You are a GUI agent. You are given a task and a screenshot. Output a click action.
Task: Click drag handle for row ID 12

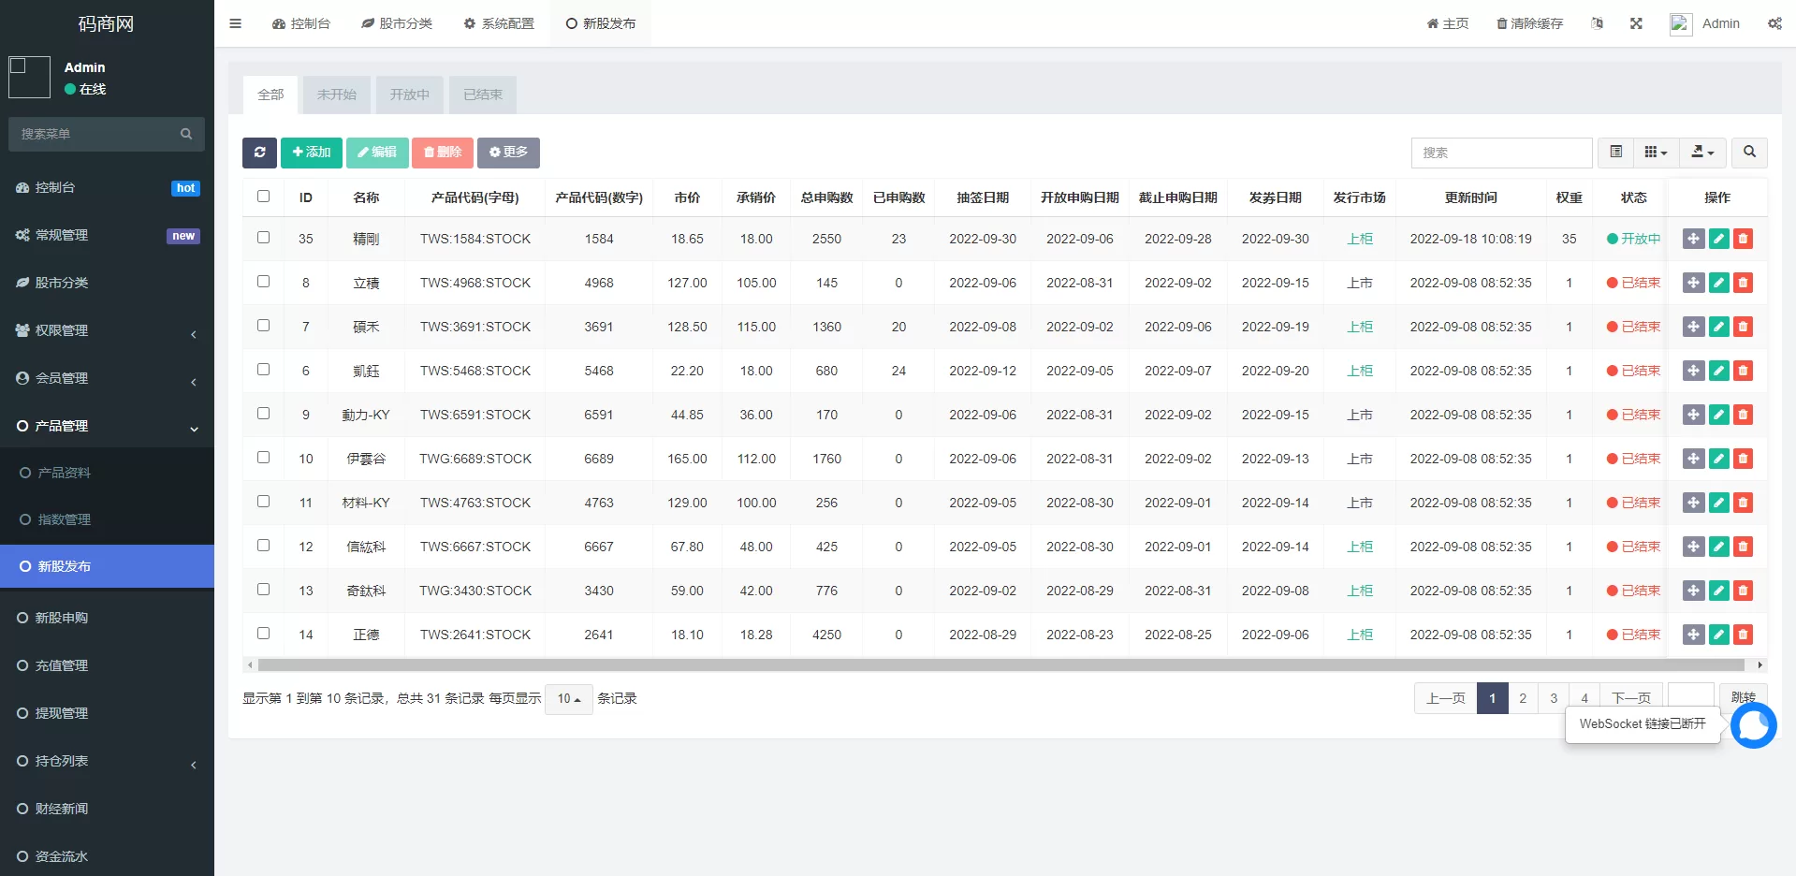[x=1693, y=547]
